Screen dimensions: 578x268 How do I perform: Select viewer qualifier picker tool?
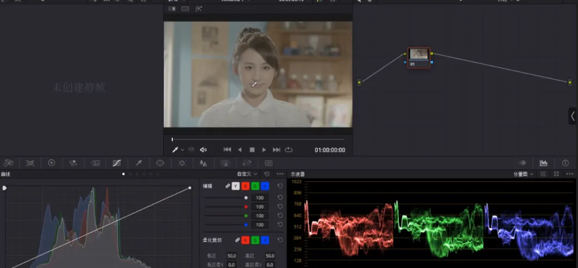coord(176,149)
